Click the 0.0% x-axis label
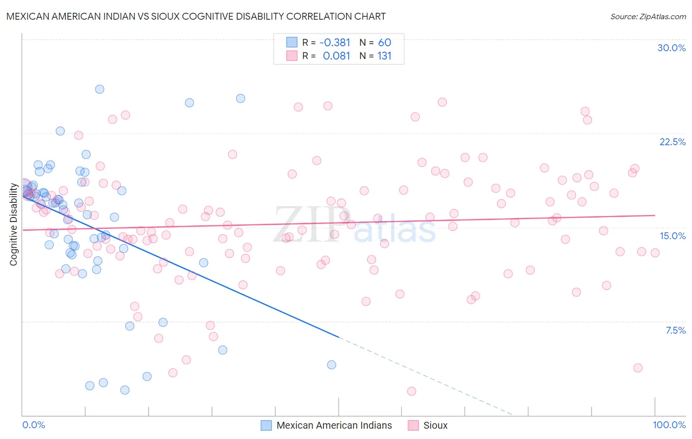 coord(33,425)
